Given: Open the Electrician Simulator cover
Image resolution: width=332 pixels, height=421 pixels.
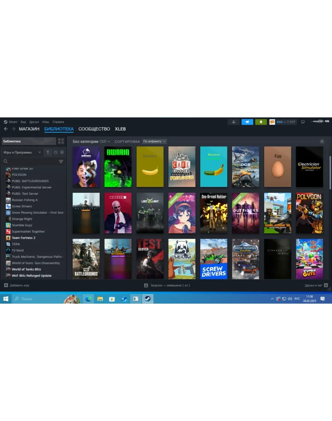Looking at the screenshot, I should (x=309, y=167).
